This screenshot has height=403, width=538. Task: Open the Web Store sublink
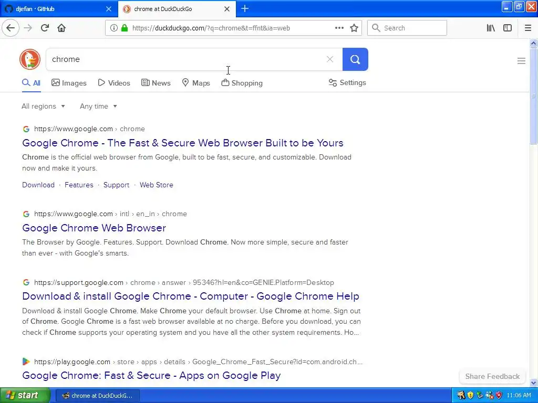tap(157, 185)
